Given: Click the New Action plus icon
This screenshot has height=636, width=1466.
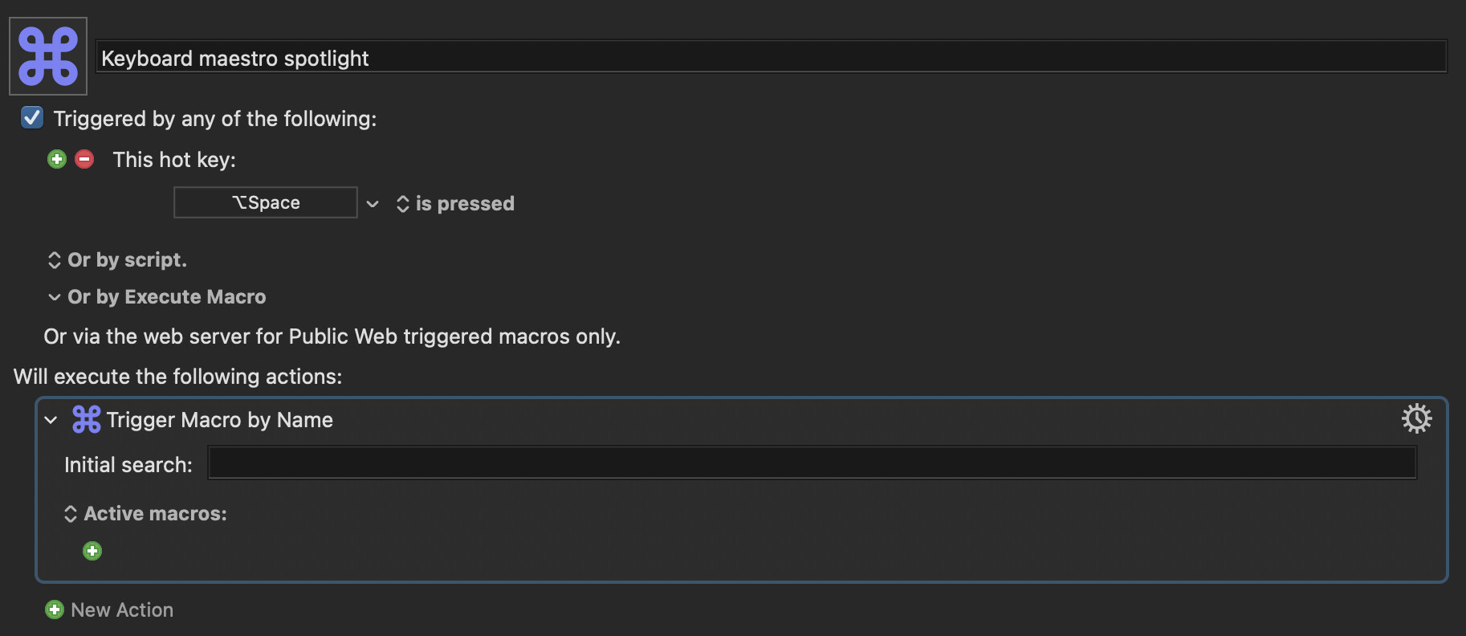Looking at the screenshot, I should 55,609.
